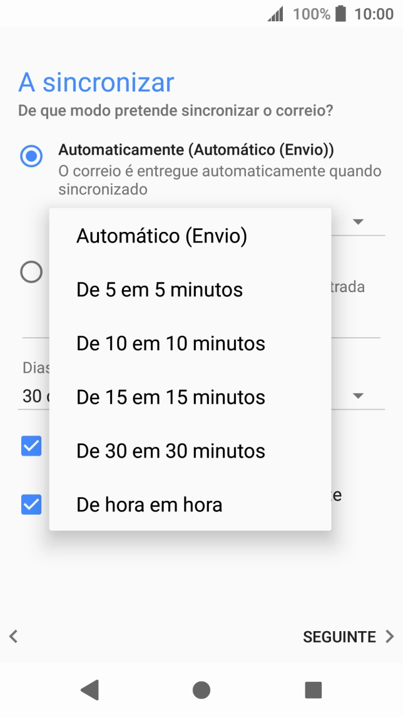Viewport: 403px width, 717px height.
Task: Select "De 10 em 10 minutos" option
Action: (x=170, y=343)
